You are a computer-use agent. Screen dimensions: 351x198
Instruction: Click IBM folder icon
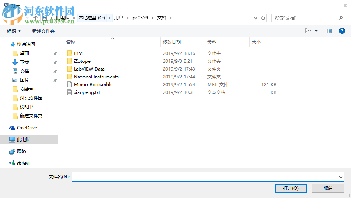point(69,53)
